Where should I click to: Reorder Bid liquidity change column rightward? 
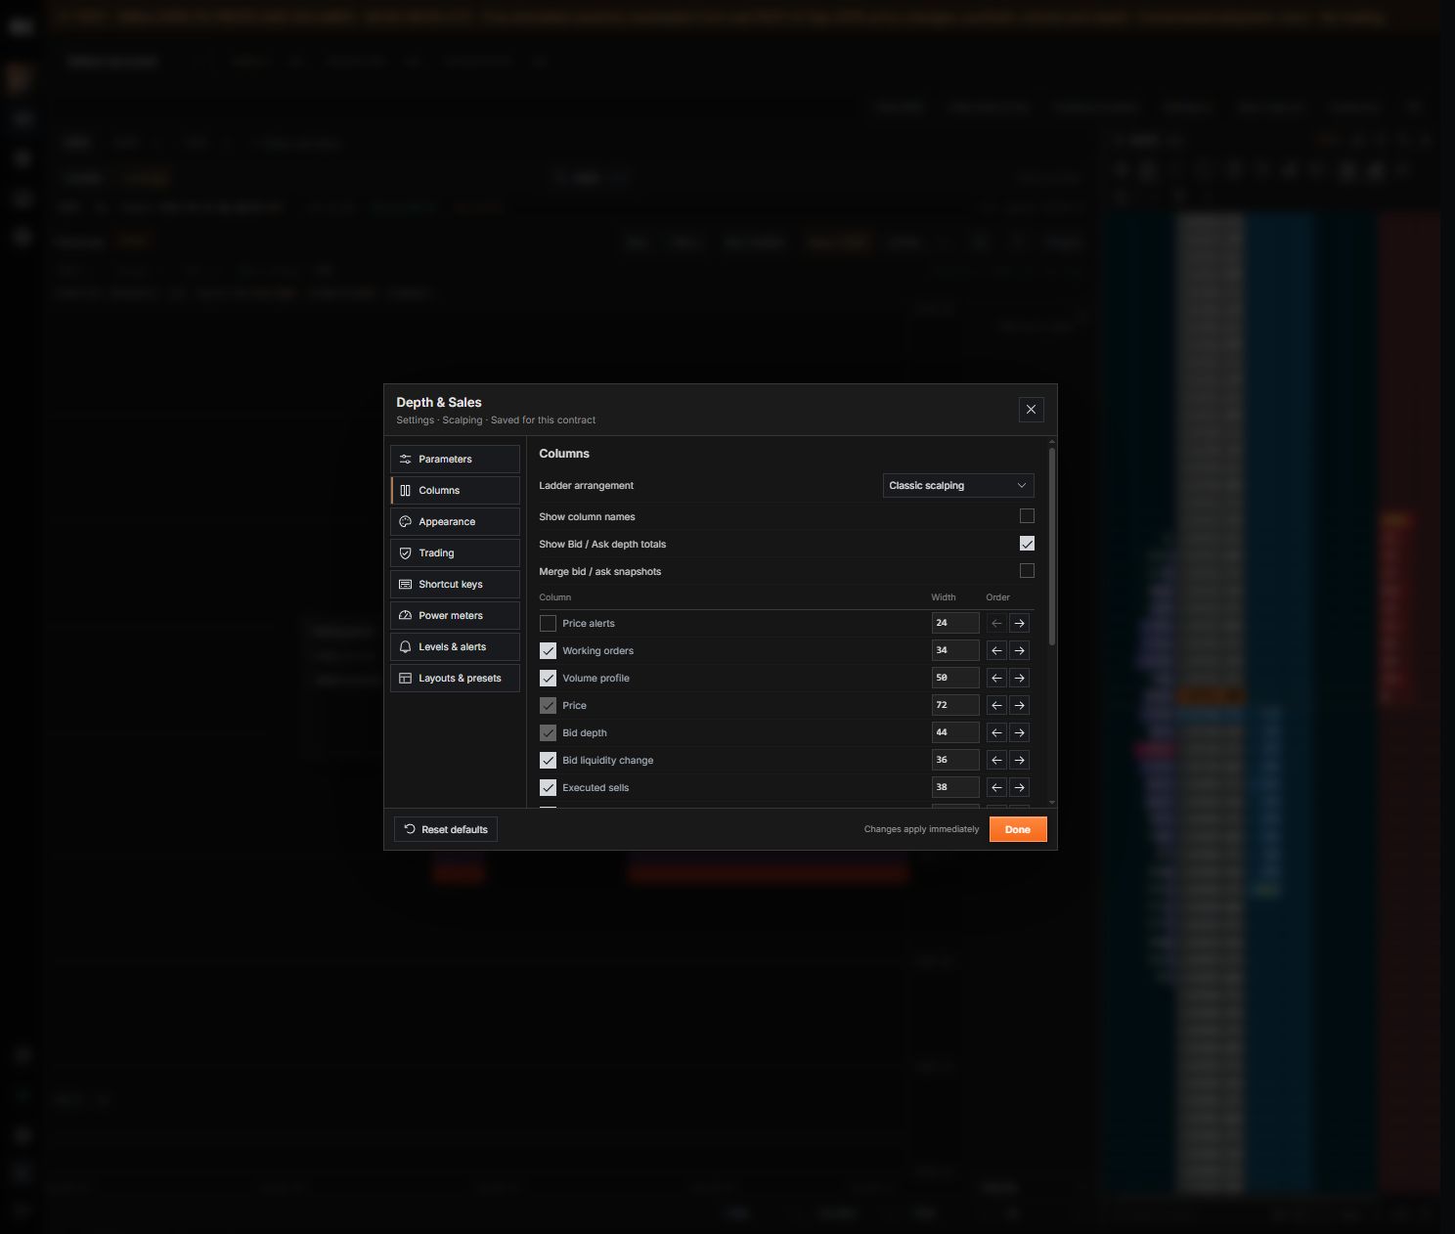1019,760
